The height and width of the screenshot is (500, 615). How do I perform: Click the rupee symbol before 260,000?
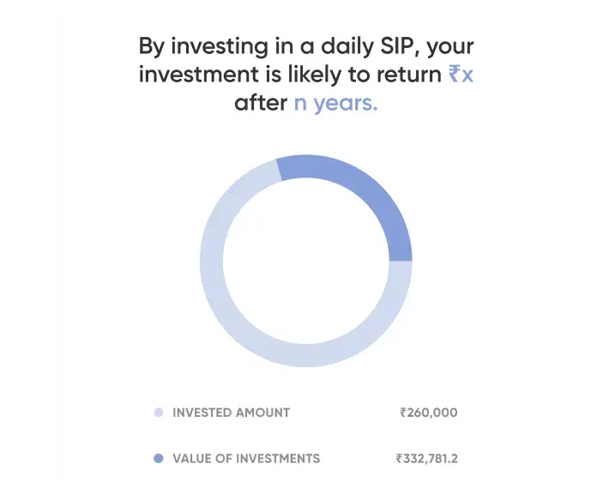point(403,413)
